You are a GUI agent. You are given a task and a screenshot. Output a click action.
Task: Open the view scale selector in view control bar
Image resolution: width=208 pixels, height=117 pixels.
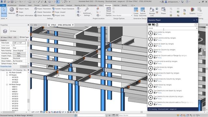pos(35,112)
